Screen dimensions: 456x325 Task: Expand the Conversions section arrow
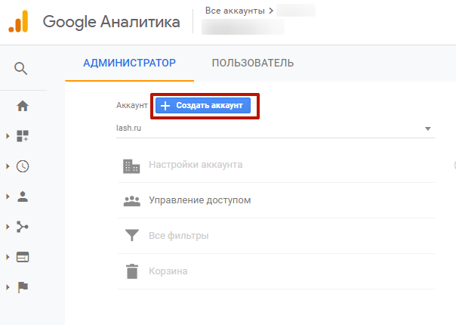tap(8, 287)
